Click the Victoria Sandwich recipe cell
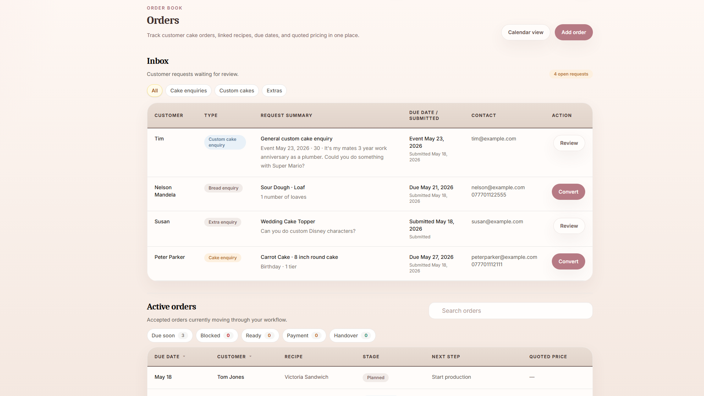Screen dimensions: 704x396 [306, 377]
